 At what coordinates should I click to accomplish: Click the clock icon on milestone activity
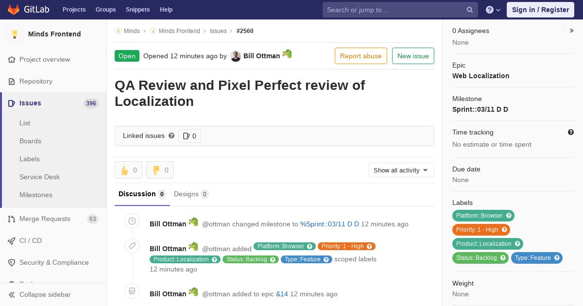132,221
